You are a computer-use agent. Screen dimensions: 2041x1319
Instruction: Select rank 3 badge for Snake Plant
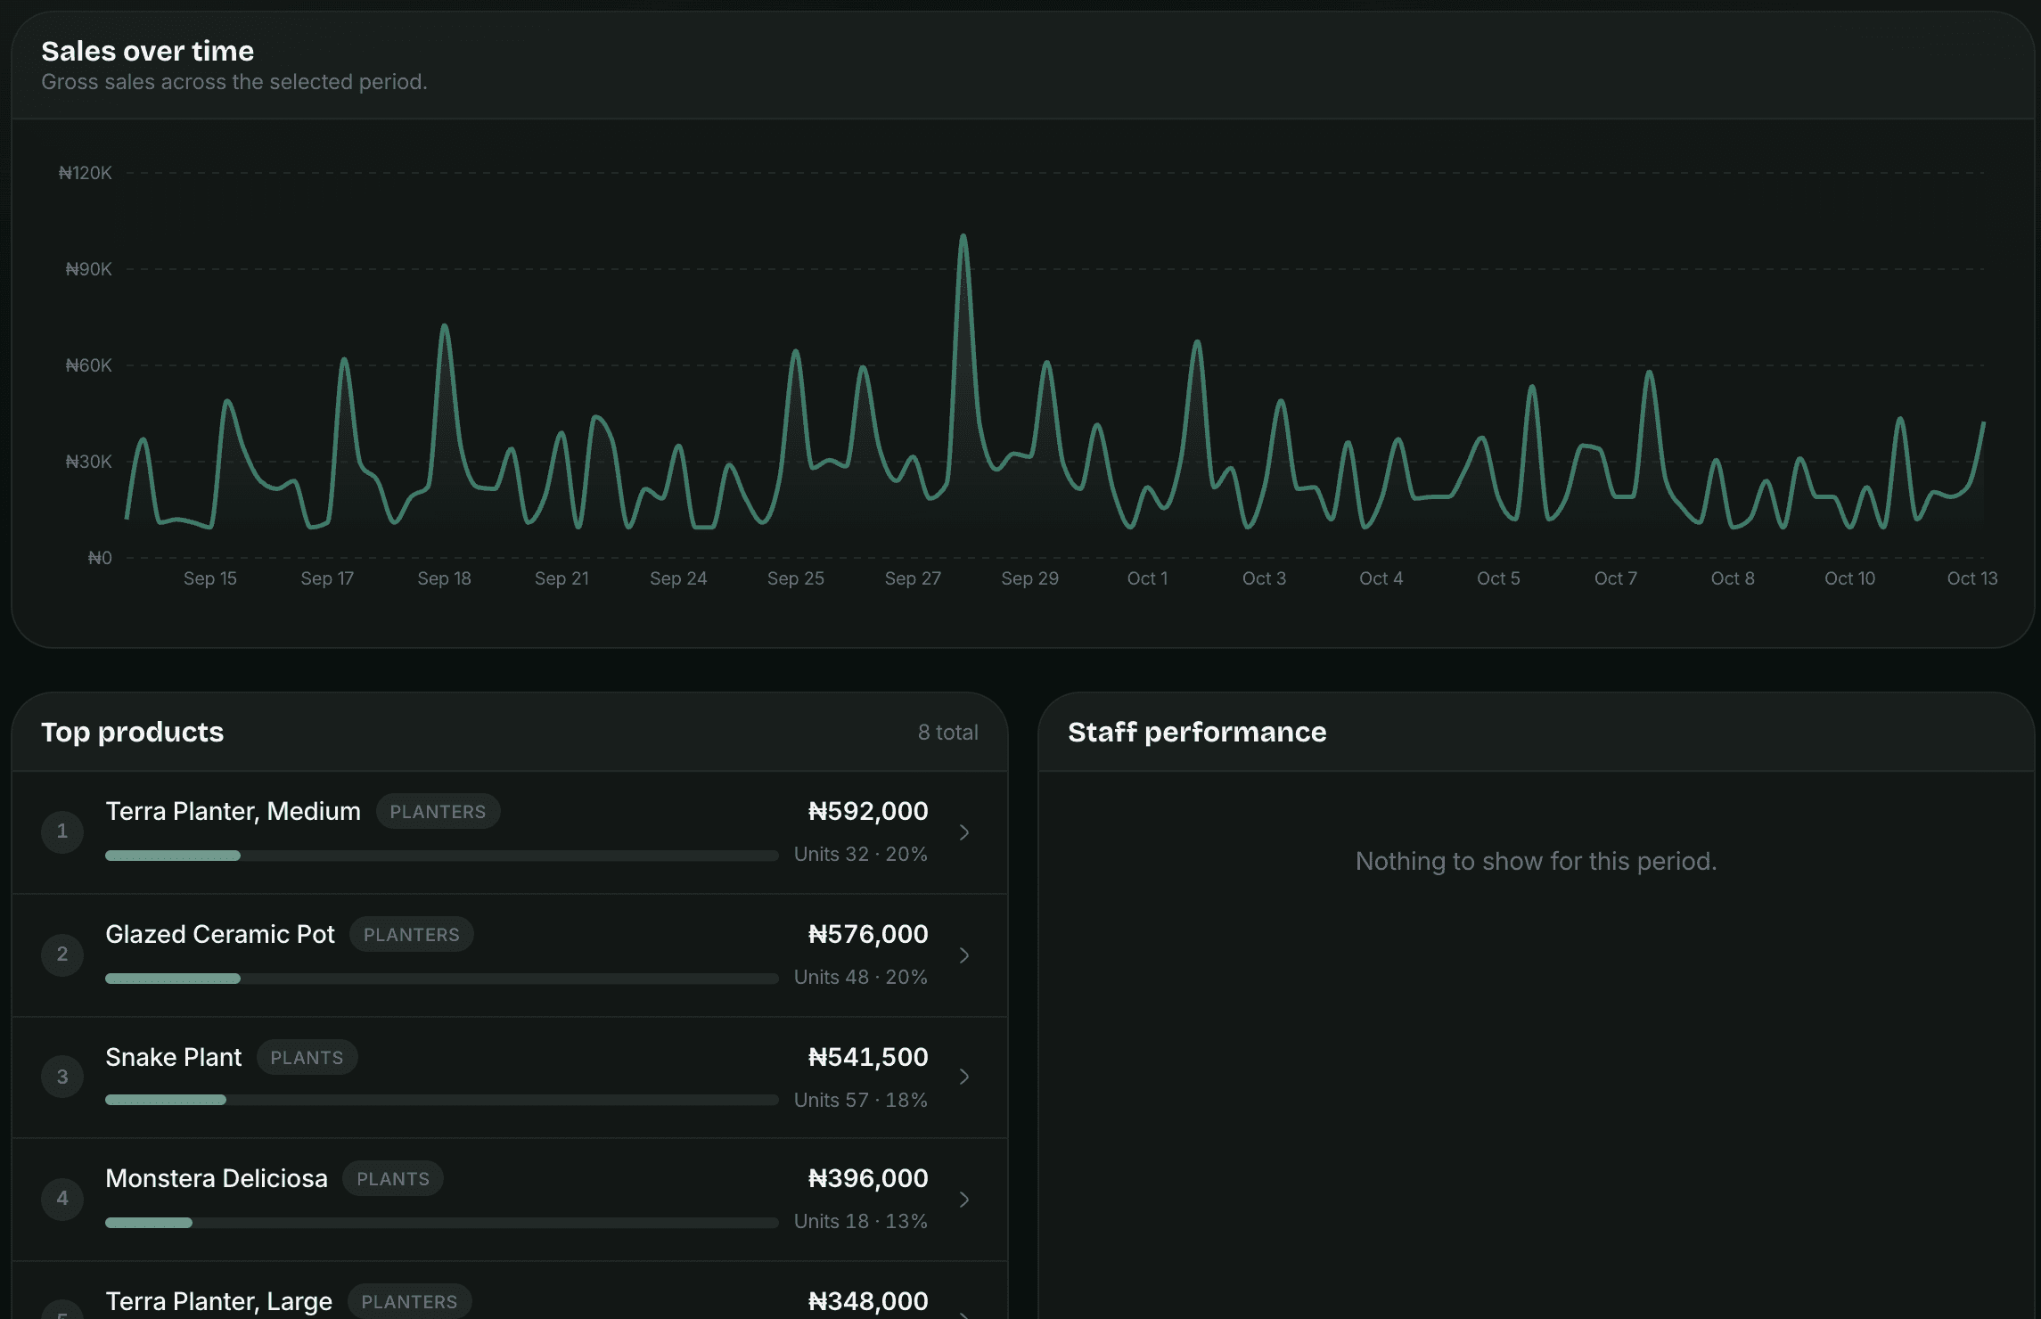coord(62,1077)
